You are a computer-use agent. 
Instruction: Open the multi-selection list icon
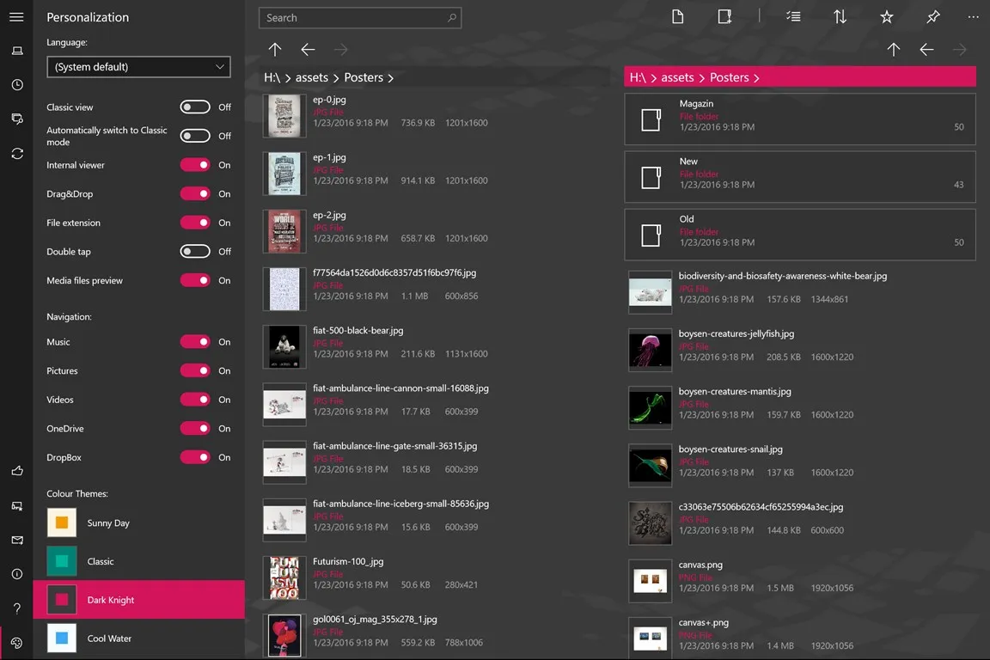(x=793, y=16)
